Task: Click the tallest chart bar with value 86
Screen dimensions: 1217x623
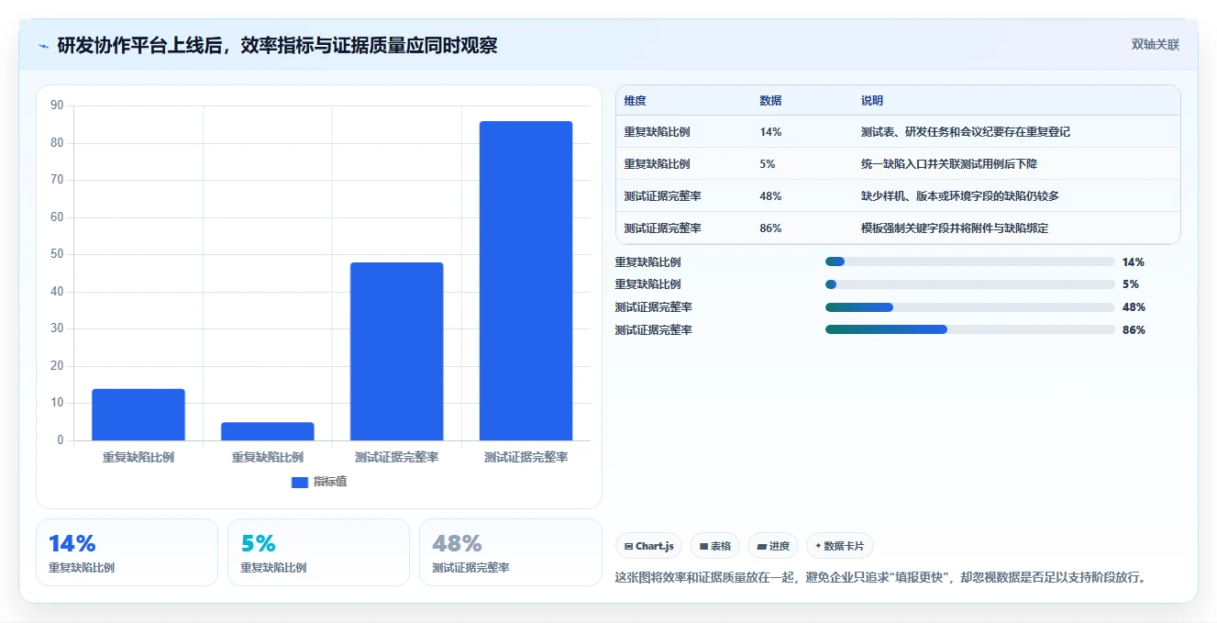Action: 526,281
